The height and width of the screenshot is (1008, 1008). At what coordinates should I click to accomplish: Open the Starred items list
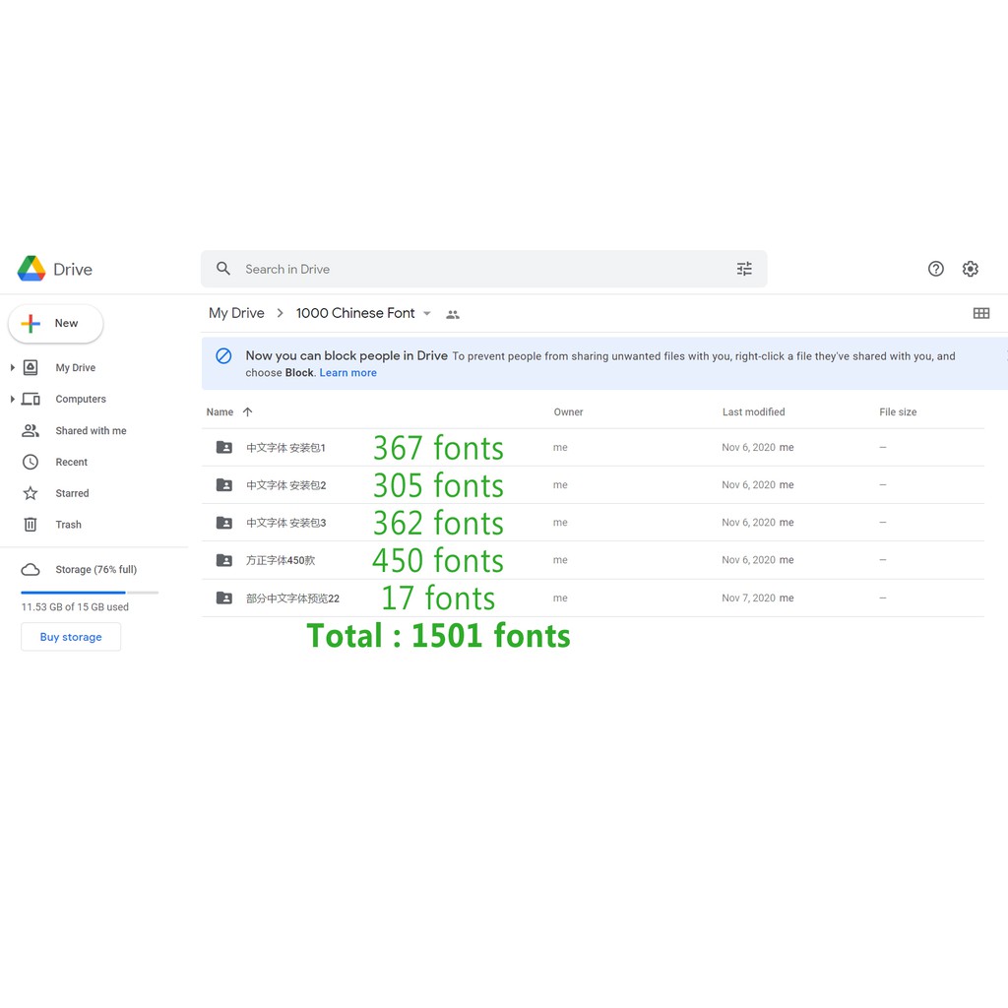pyautogui.click(x=72, y=493)
